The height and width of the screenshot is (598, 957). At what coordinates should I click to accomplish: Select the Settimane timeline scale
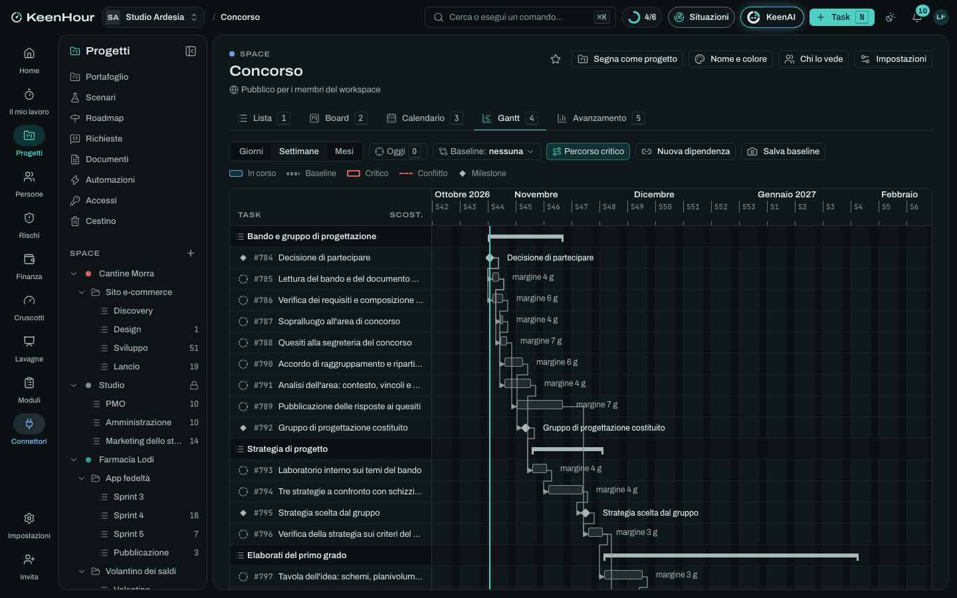pyautogui.click(x=299, y=151)
